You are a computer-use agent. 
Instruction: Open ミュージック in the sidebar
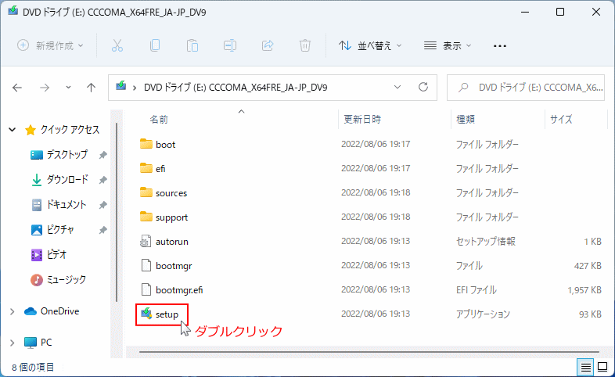coord(66,280)
